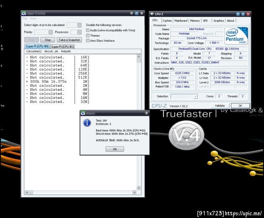Open the Selection dropdown in CPU-Z

195,96
